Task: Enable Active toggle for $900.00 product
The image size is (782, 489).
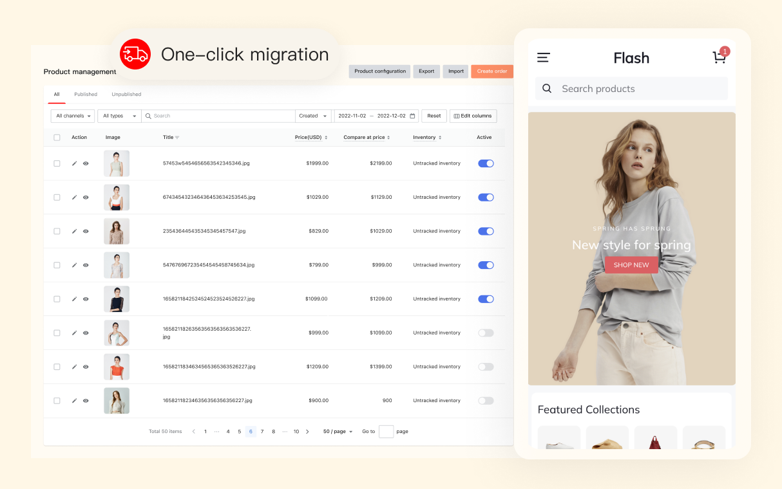Action: [486, 400]
